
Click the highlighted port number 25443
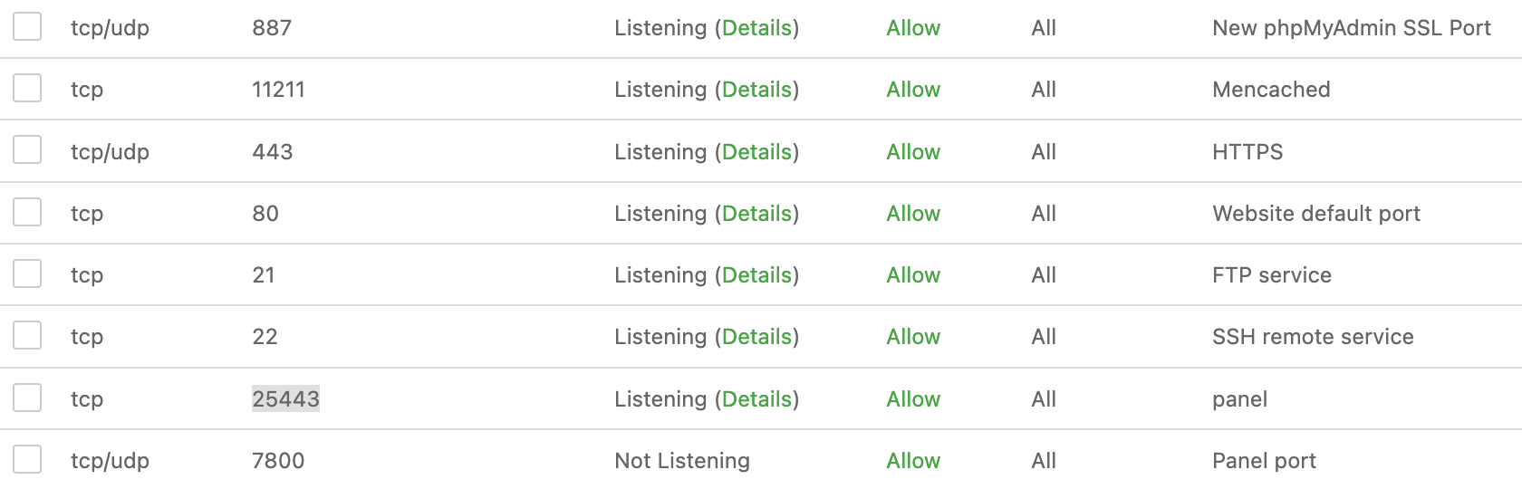(x=285, y=399)
